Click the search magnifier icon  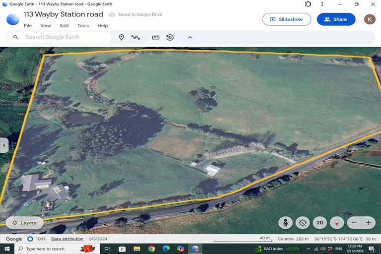click(15, 37)
